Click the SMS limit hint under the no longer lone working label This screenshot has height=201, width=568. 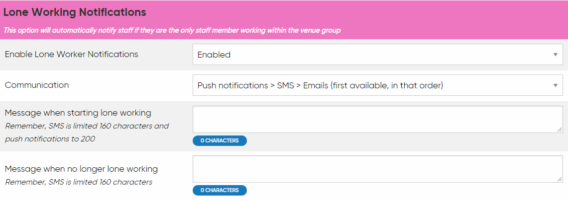79,182
